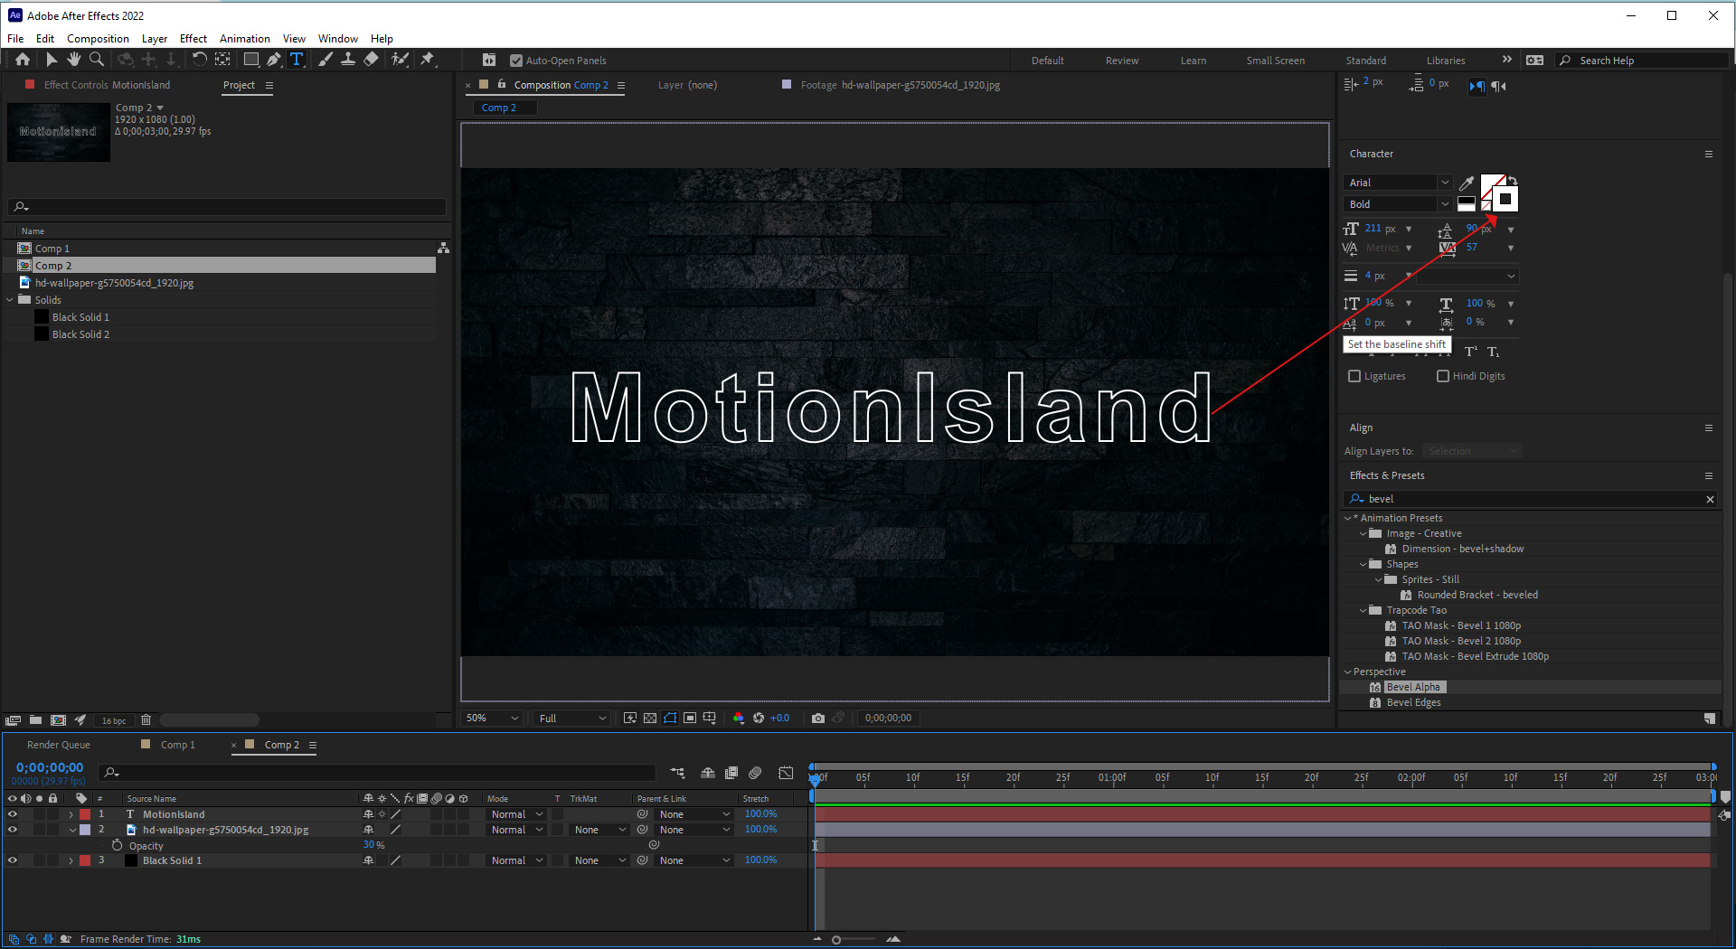Create a new composition from Project panel

(x=58, y=720)
